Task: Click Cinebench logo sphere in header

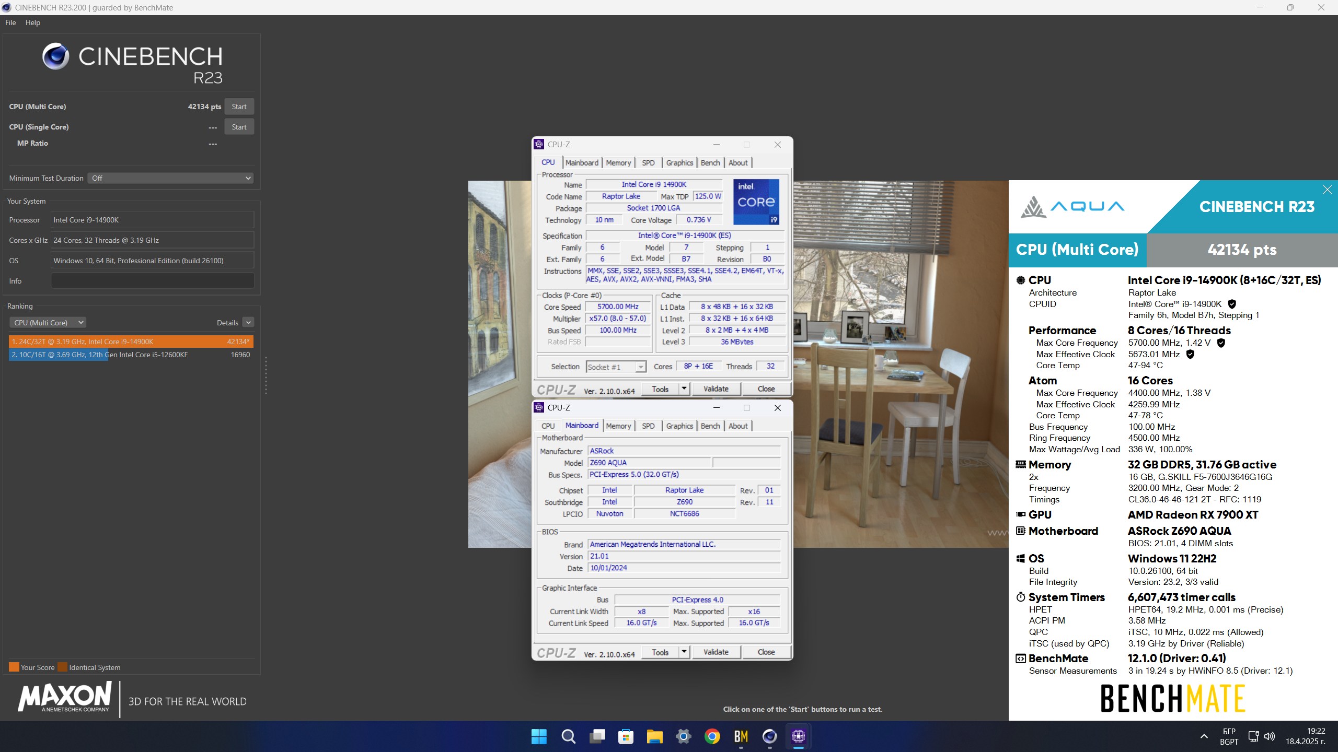Action: (55, 56)
